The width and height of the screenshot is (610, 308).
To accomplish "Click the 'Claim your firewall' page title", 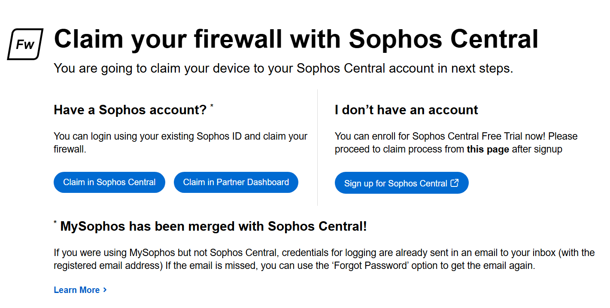I will (296, 39).
